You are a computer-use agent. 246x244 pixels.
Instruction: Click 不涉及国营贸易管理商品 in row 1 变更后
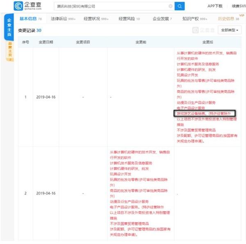(196, 130)
